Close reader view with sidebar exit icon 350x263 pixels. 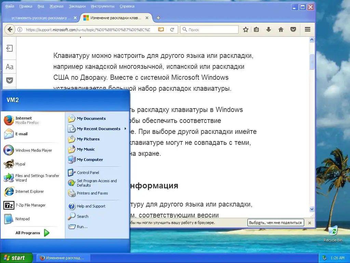point(9,48)
